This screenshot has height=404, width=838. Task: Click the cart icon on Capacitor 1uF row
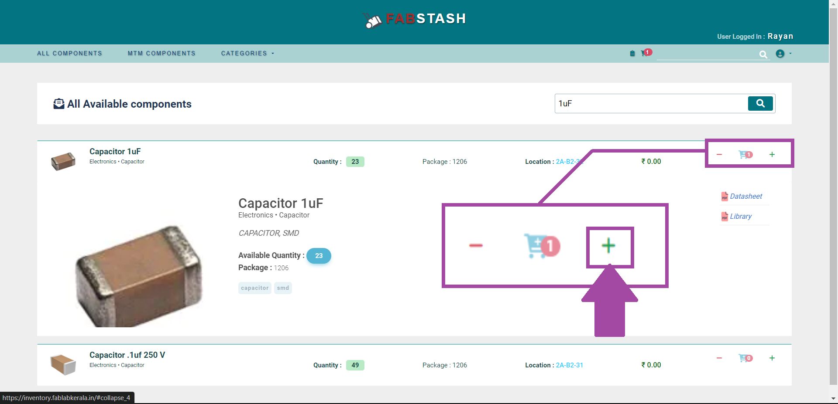click(744, 155)
